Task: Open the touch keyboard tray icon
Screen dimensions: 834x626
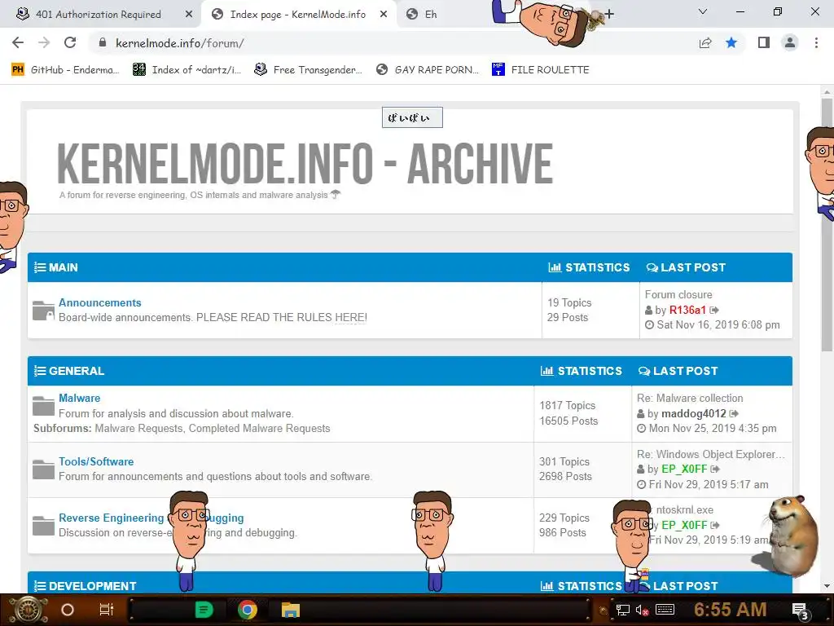Action: (665, 610)
